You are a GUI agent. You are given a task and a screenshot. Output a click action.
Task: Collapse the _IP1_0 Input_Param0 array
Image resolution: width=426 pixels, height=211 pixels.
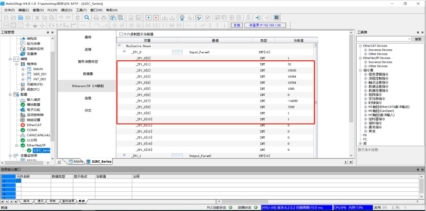coord(125,52)
